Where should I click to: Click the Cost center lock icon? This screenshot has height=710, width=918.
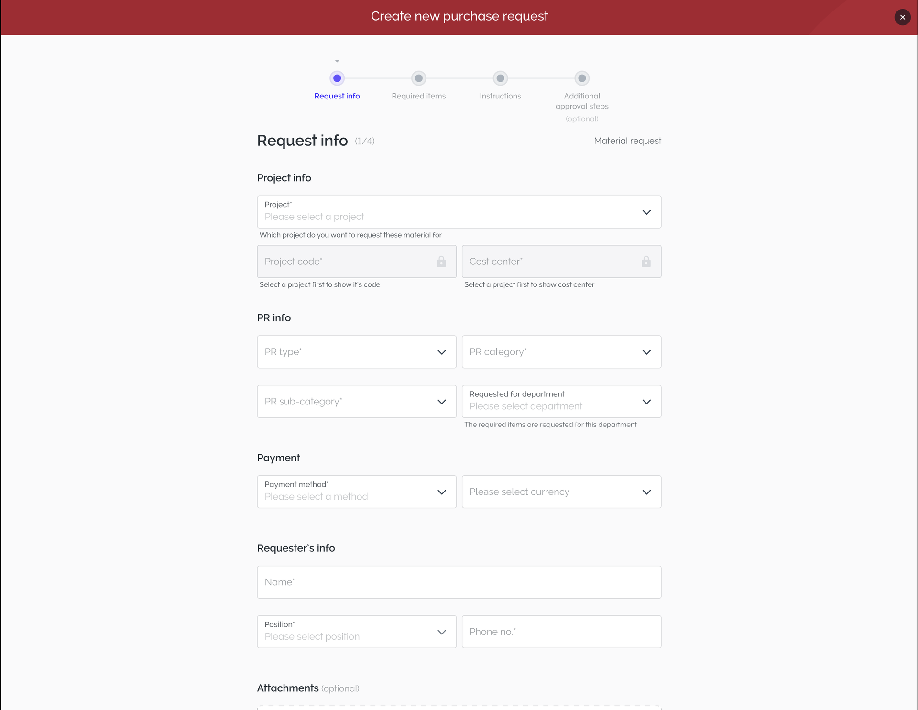click(x=646, y=262)
